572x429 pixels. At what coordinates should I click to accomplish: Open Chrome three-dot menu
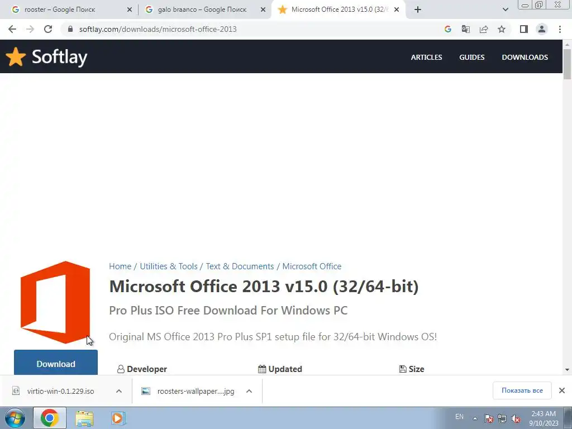[x=560, y=29]
